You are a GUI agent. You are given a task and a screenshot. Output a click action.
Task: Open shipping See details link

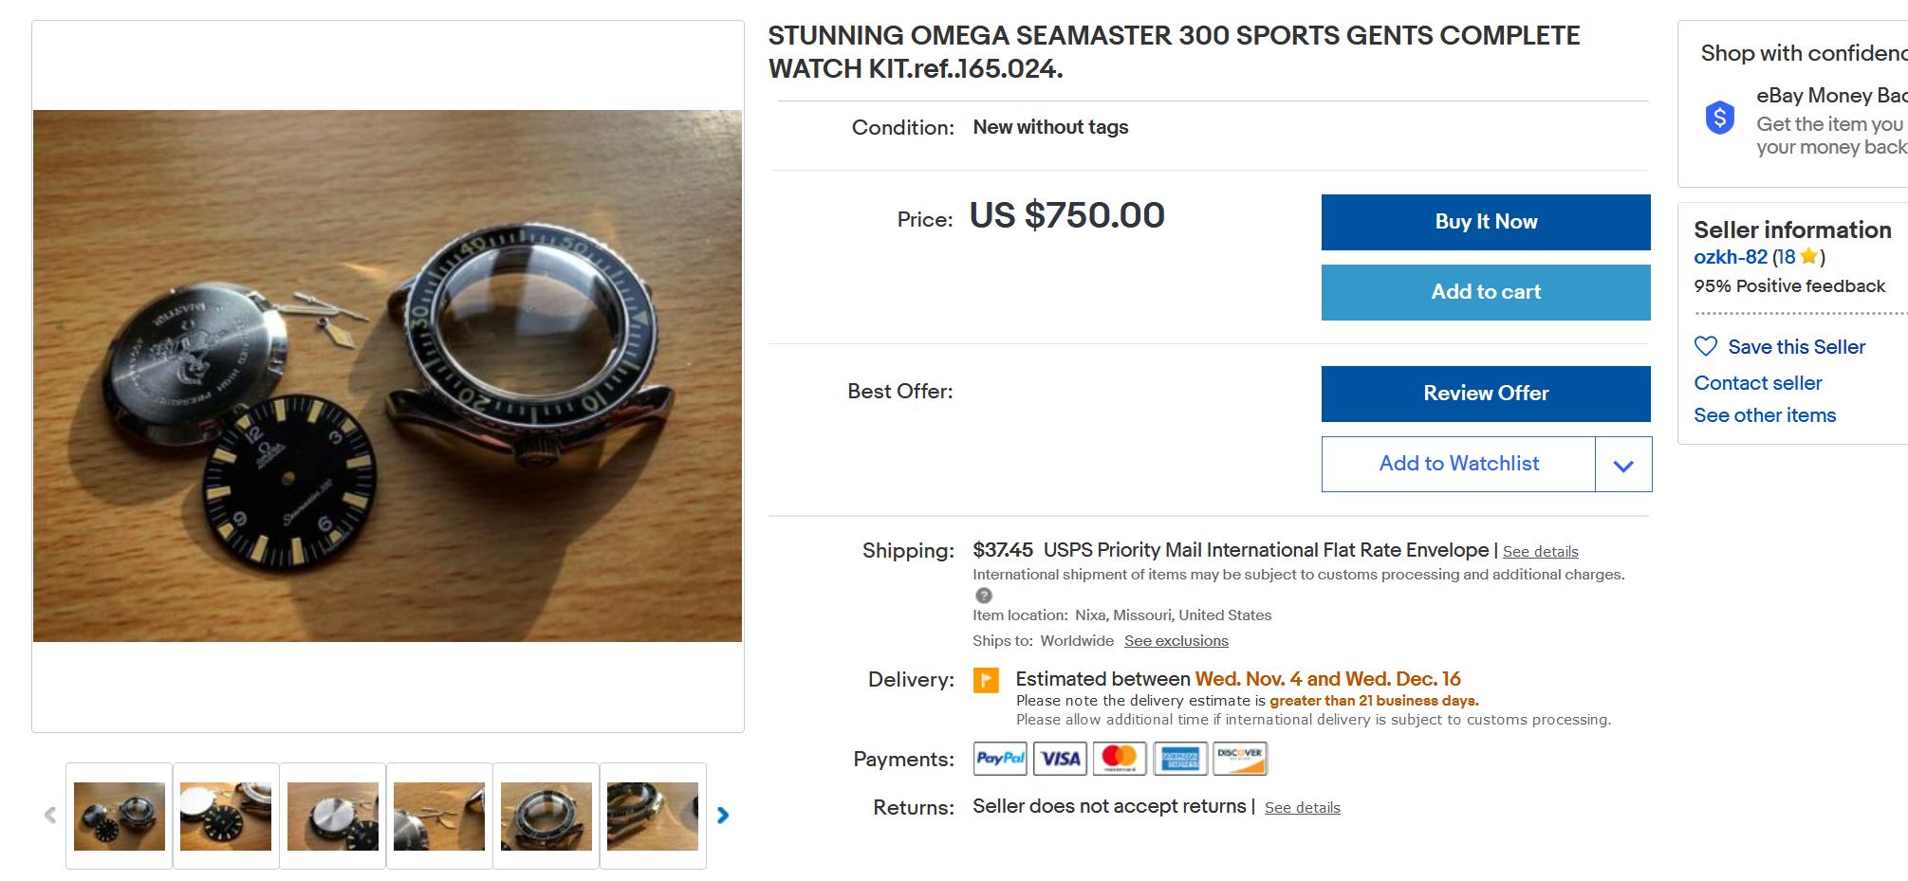click(x=1540, y=552)
